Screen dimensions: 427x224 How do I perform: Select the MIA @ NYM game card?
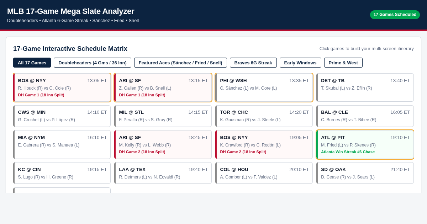point(62,144)
